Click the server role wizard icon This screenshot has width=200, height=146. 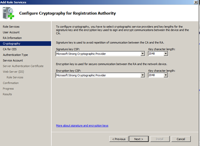click(x=8, y=13)
